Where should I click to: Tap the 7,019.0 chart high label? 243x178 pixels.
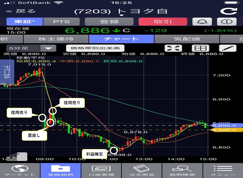pos(40,65)
